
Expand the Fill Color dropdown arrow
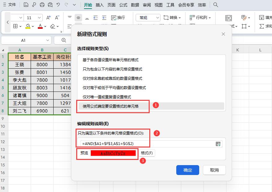tap(33, 27)
